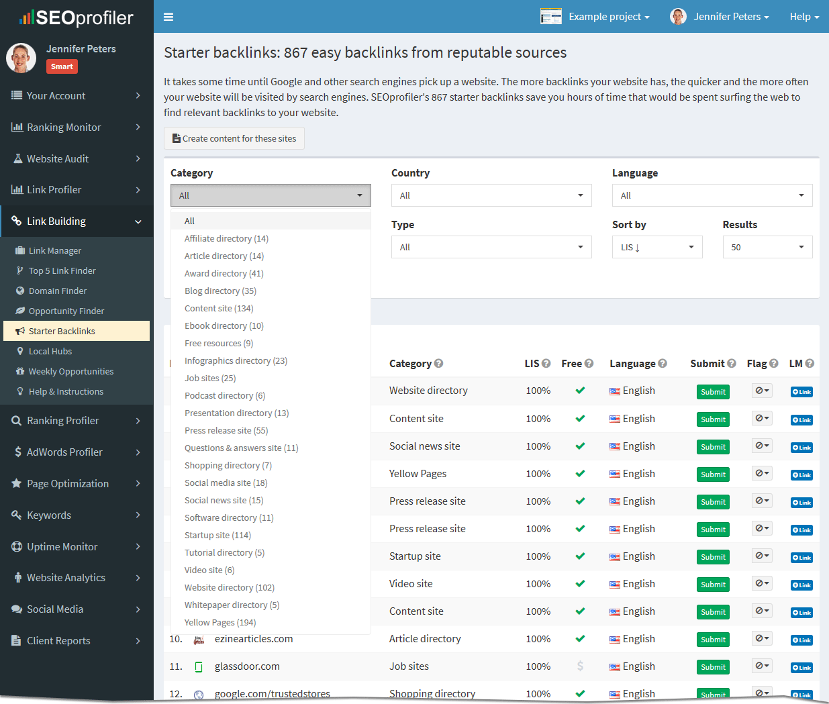This screenshot has height=704, width=829.
Task: Open the Type dropdown
Action: (491, 247)
